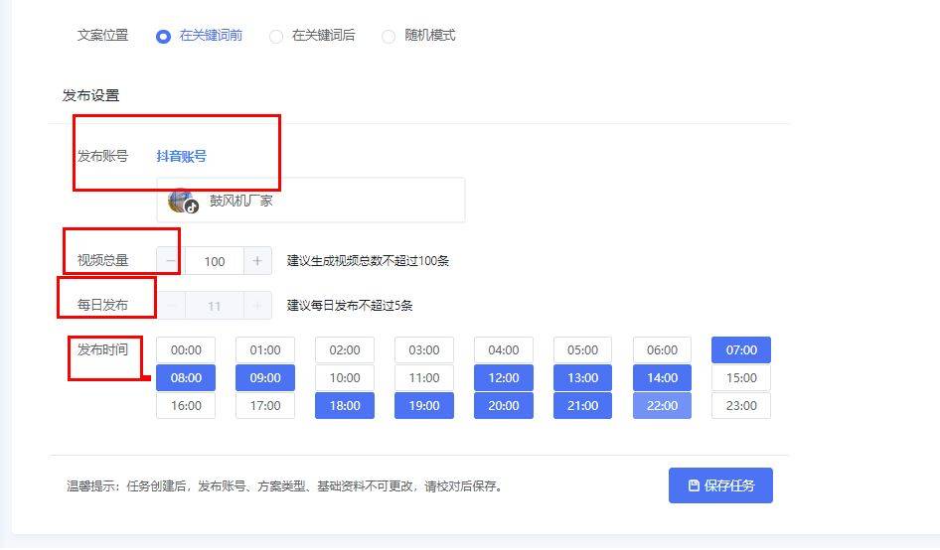
Task: Toggle the 11:00 publish time
Action: tap(424, 378)
